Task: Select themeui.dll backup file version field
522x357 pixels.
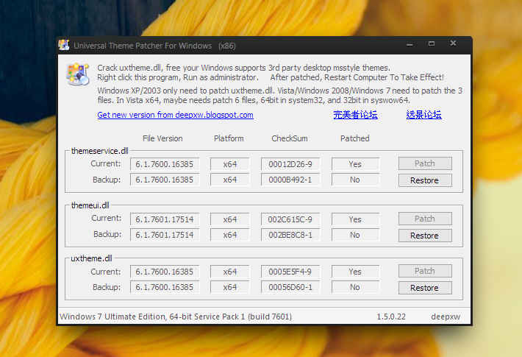Action: tap(165, 235)
